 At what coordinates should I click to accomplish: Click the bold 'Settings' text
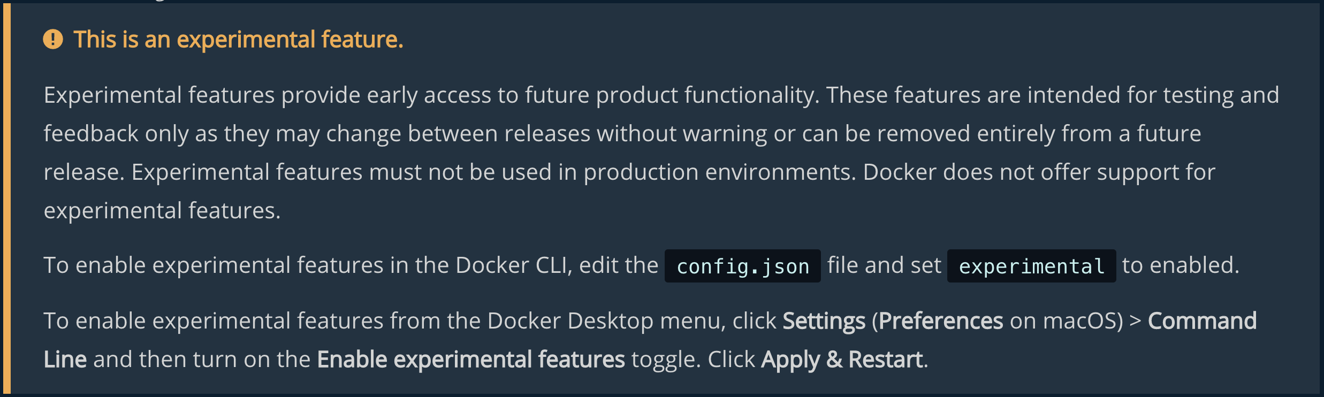[x=824, y=321]
